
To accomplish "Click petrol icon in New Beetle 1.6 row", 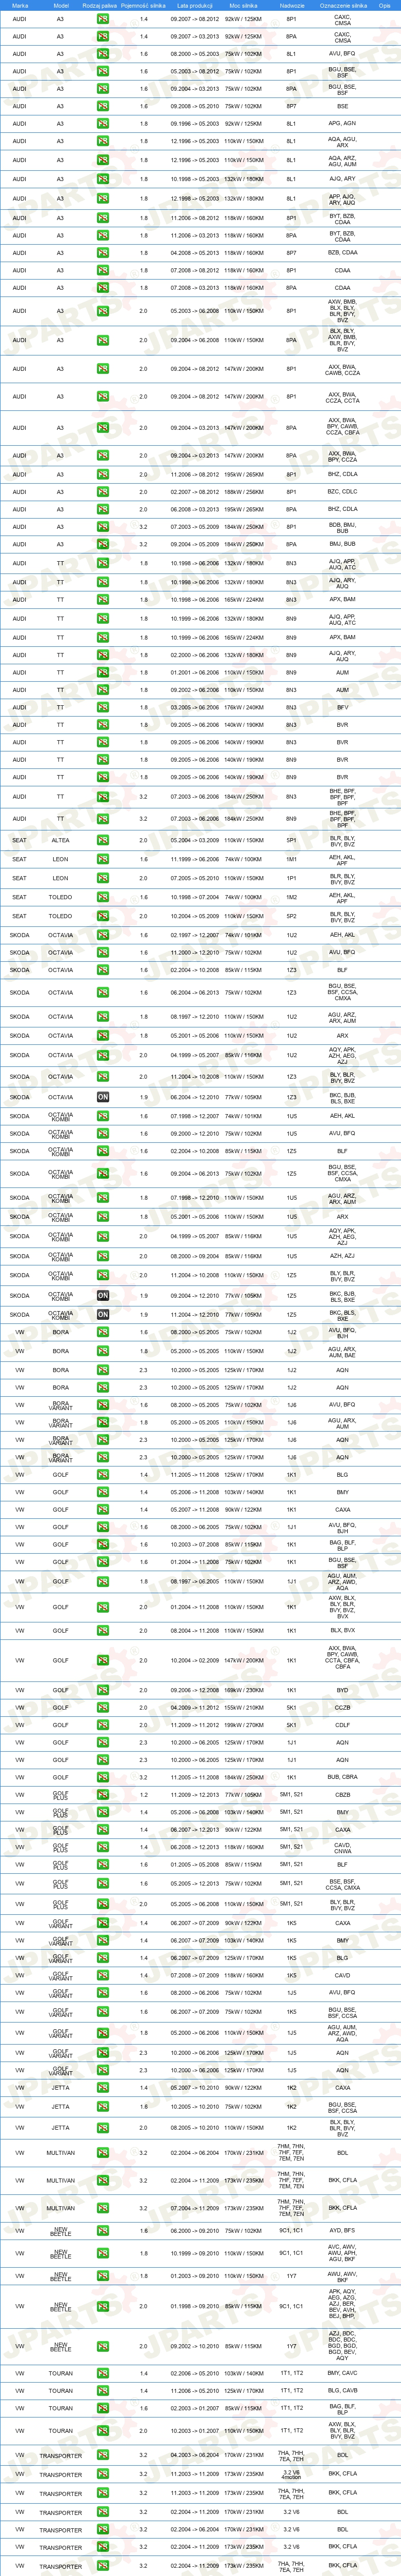I will pos(103,2230).
